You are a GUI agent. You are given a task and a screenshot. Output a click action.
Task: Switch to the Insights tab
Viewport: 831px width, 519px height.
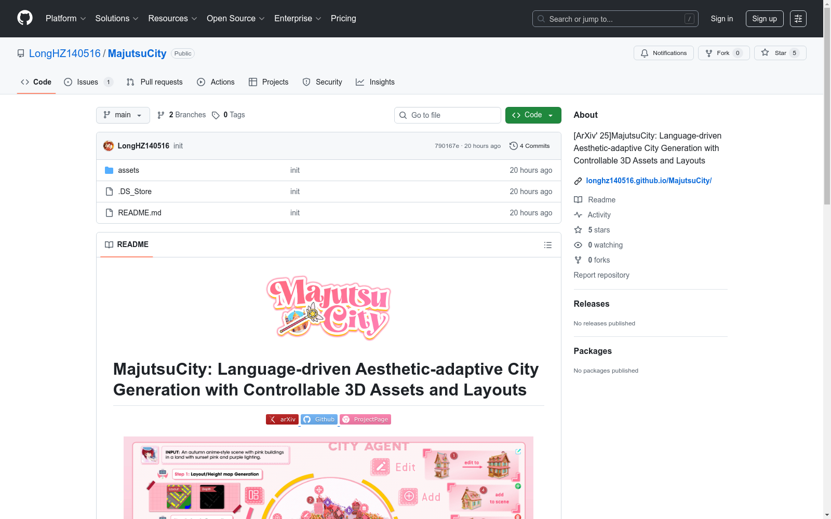click(376, 82)
